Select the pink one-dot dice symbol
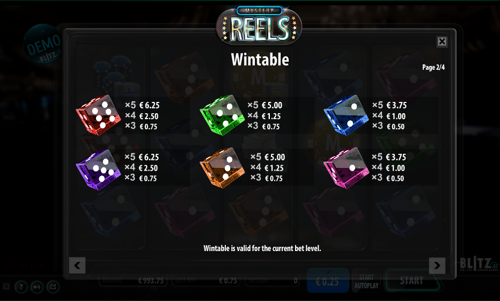This screenshot has height=301, width=500. [x=346, y=168]
